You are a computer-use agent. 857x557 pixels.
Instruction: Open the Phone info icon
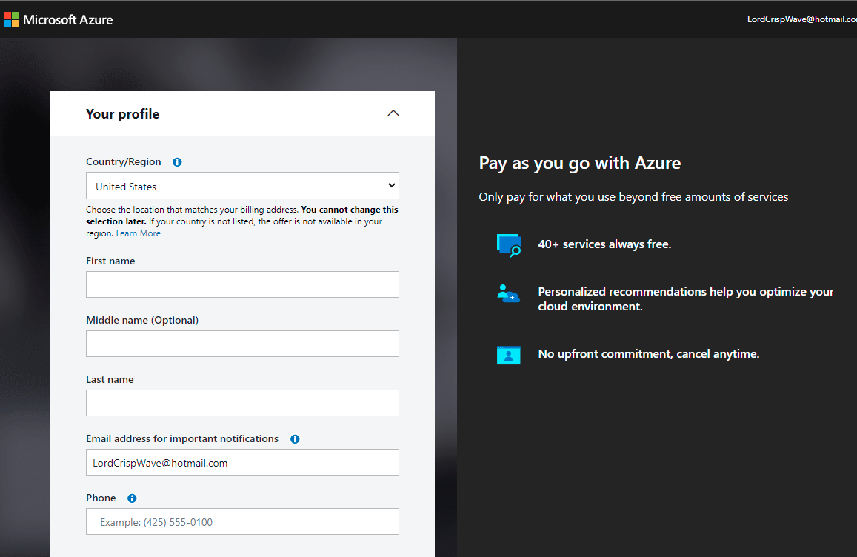[x=132, y=498]
